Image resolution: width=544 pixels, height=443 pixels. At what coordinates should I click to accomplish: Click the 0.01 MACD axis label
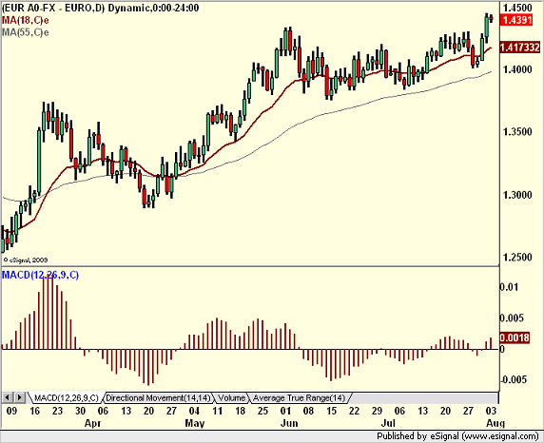[x=509, y=287]
